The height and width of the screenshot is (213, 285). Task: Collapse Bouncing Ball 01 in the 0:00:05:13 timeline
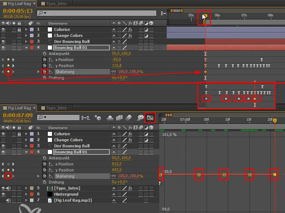point(26,48)
